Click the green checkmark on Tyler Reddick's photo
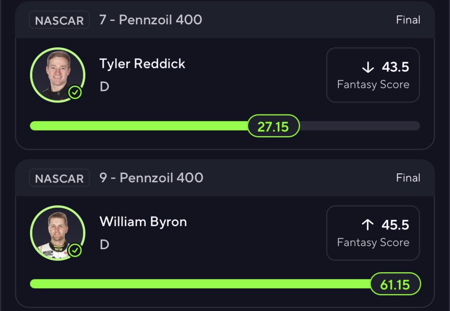The image size is (450, 311). (x=75, y=92)
